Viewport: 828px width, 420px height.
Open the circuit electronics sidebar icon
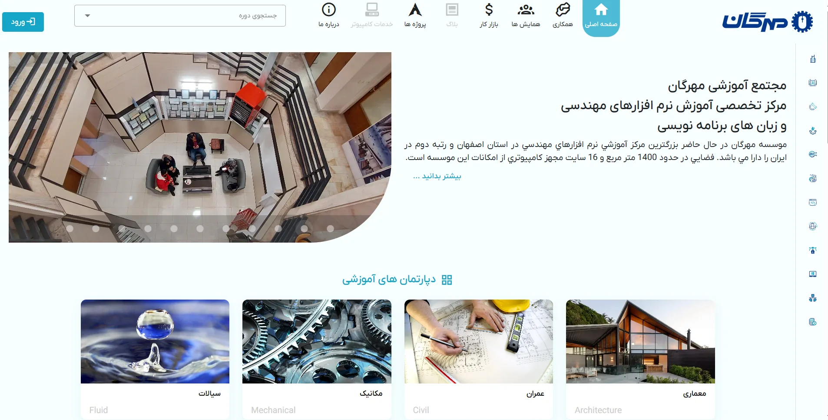tap(813, 154)
